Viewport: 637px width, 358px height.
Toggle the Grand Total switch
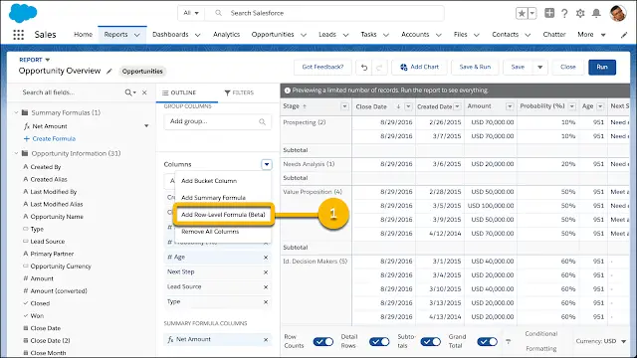(x=487, y=342)
